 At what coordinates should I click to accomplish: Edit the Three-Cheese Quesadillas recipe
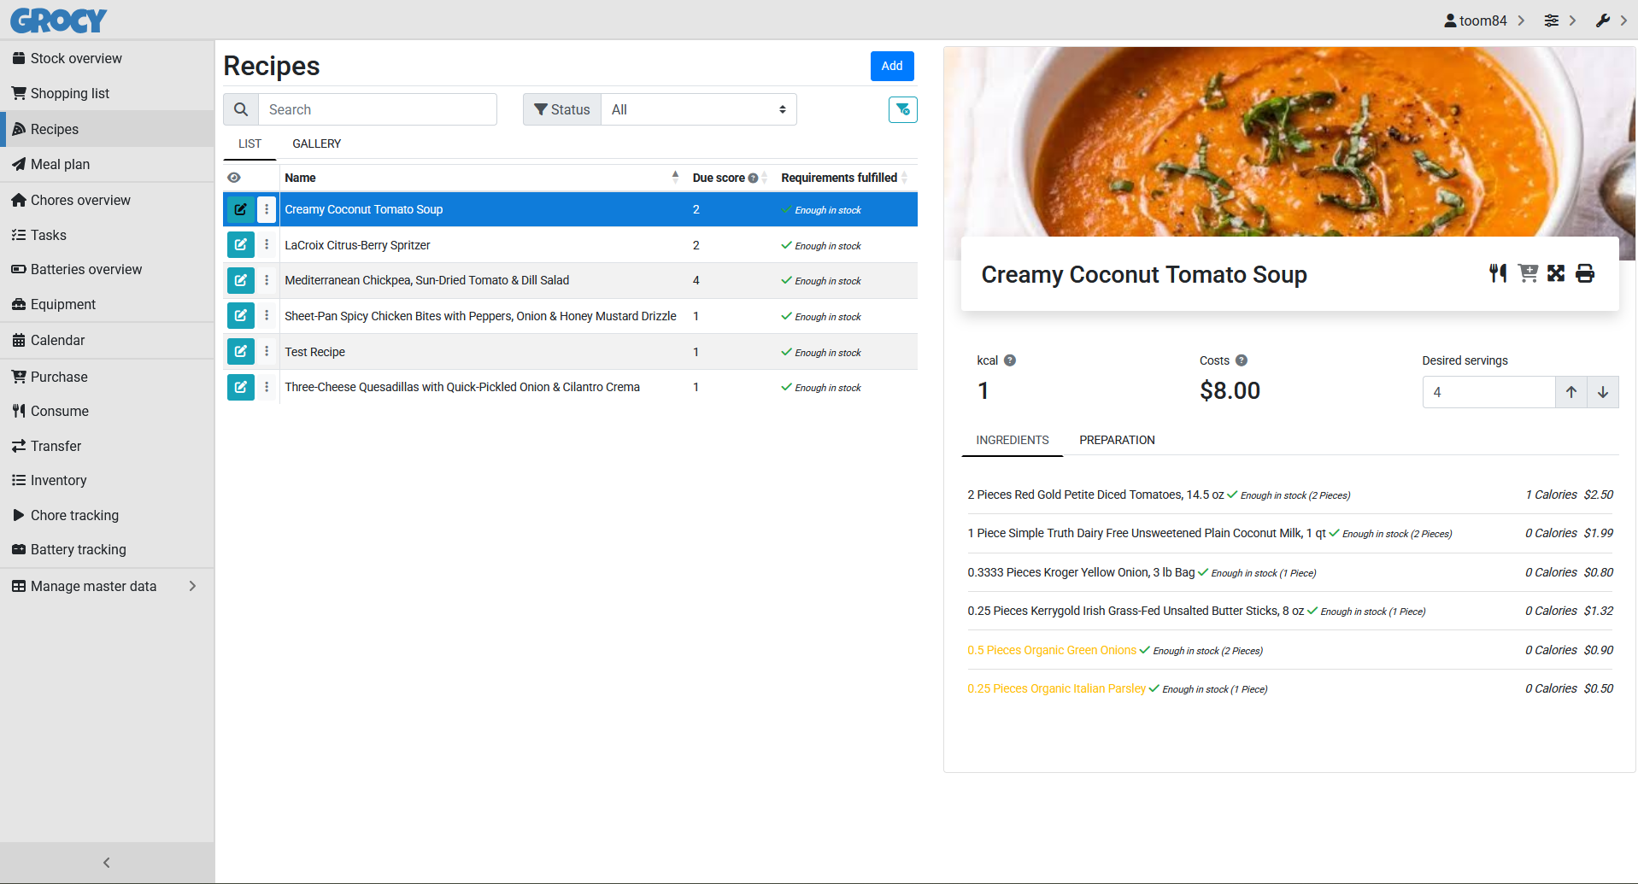point(241,387)
